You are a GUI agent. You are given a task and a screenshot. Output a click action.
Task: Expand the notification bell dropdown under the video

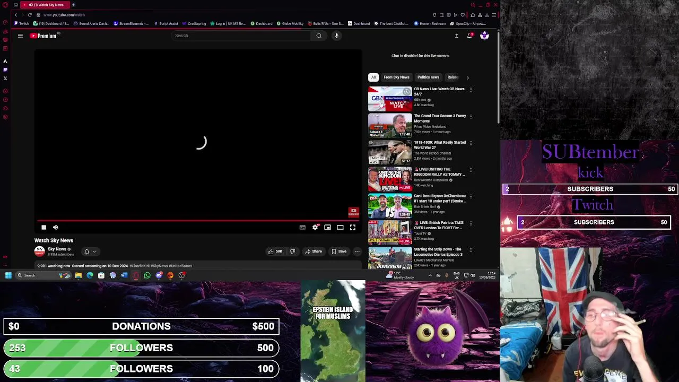coord(90,251)
